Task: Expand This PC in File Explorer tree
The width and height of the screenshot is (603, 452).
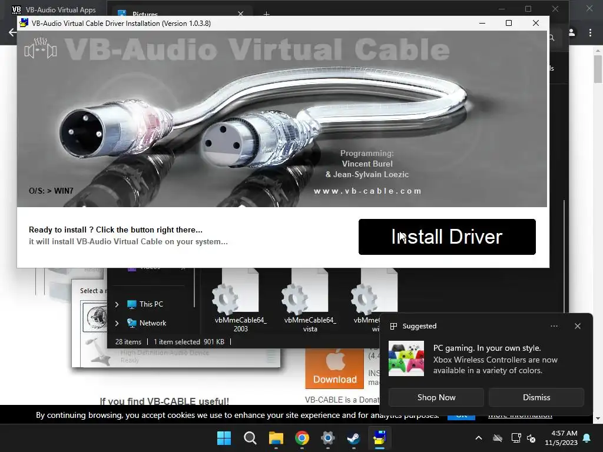Action: pos(117,304)
